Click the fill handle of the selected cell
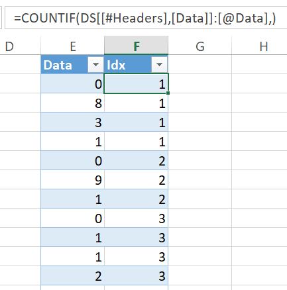287x290 pixels. 168,93
